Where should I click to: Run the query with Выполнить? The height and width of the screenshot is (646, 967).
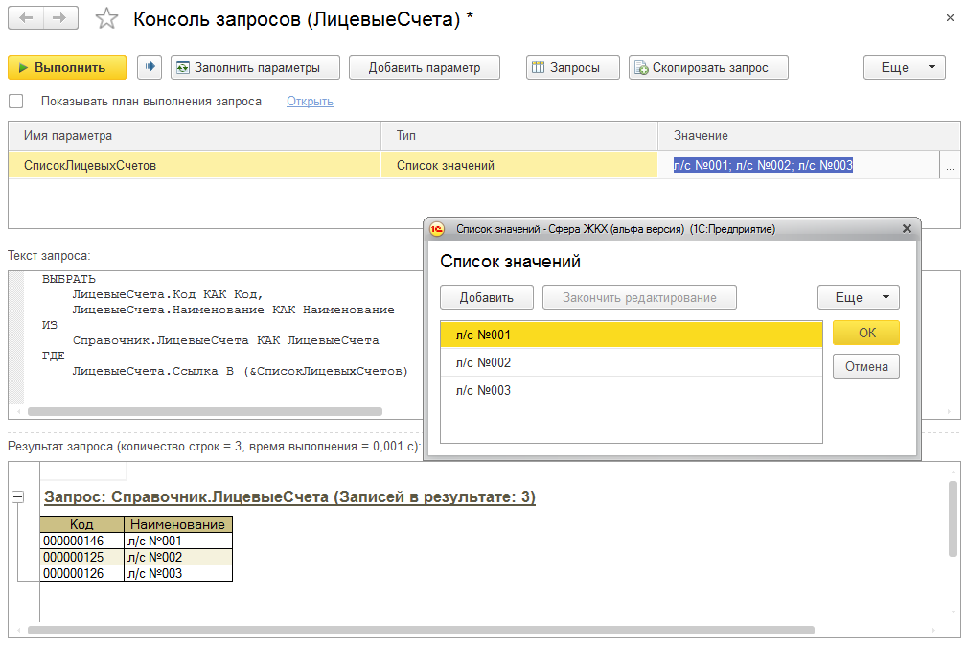pyautogui.click(x=67, y=67)
